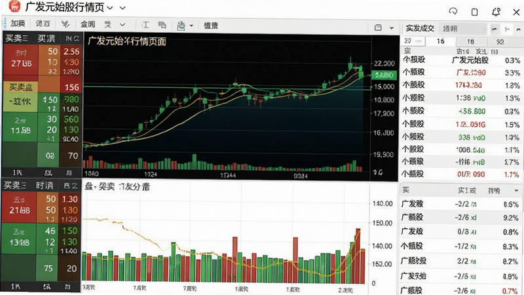Image resolution: width=524 pixels, height=295 pixels.
Task: Select the row showing 2.7% in stock list
Action: pos(462,162)
